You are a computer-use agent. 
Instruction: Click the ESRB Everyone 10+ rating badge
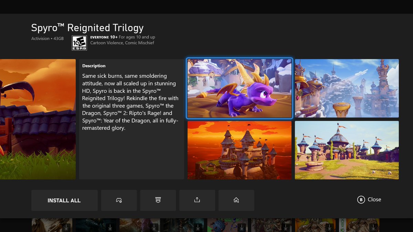pos(79,43)
